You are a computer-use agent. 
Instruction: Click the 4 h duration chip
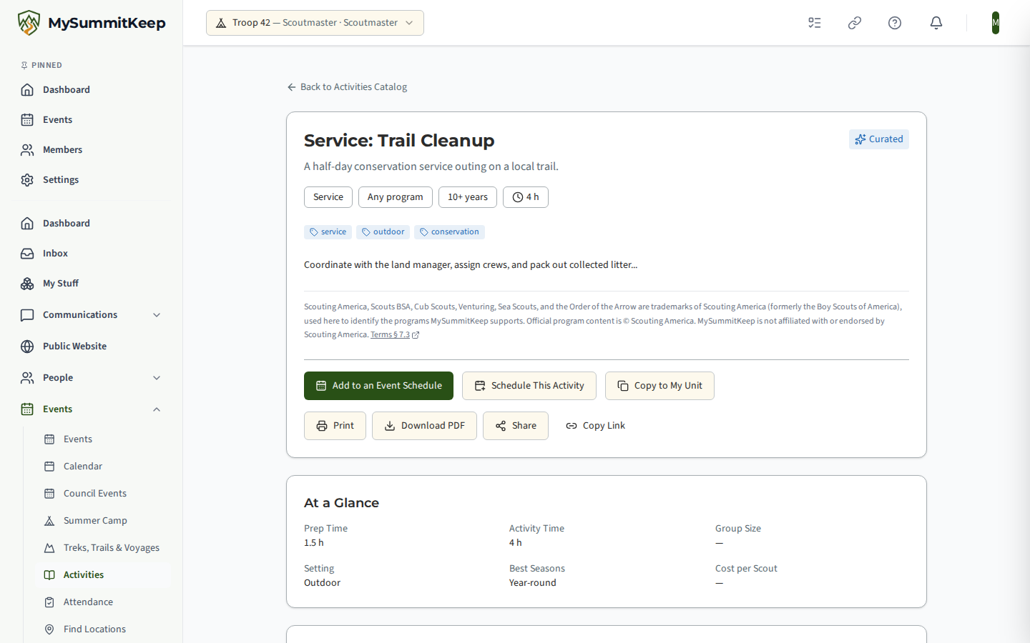(526, 197)
